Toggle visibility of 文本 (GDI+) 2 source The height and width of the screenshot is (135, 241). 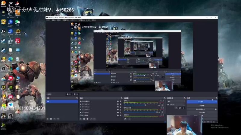[x=118, y=107]
